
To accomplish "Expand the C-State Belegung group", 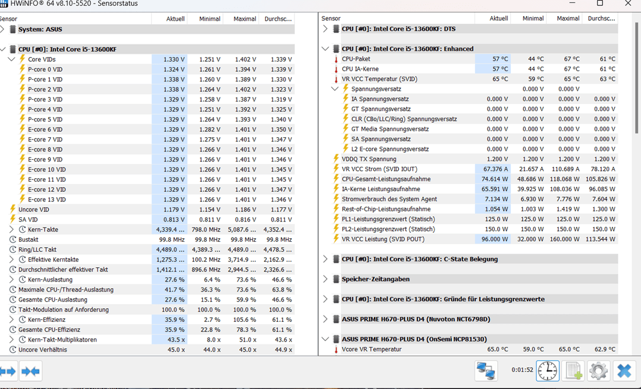I will pyautogui.click(x=325, y=259).
